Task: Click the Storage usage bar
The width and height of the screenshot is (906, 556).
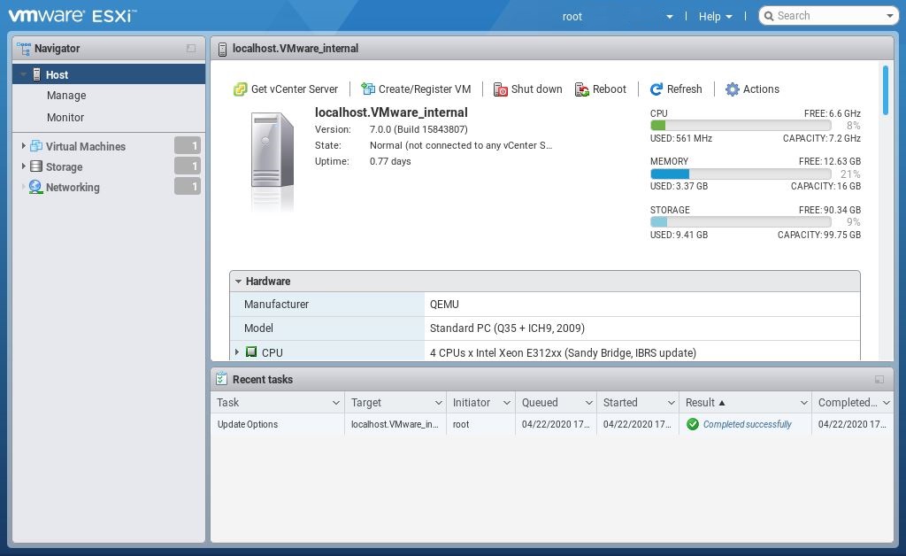Action: pos(741,222)
